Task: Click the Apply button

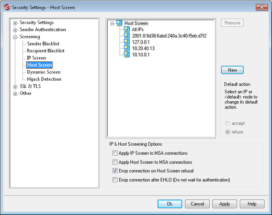Action: pyautogui.click(x=224, y=204)
